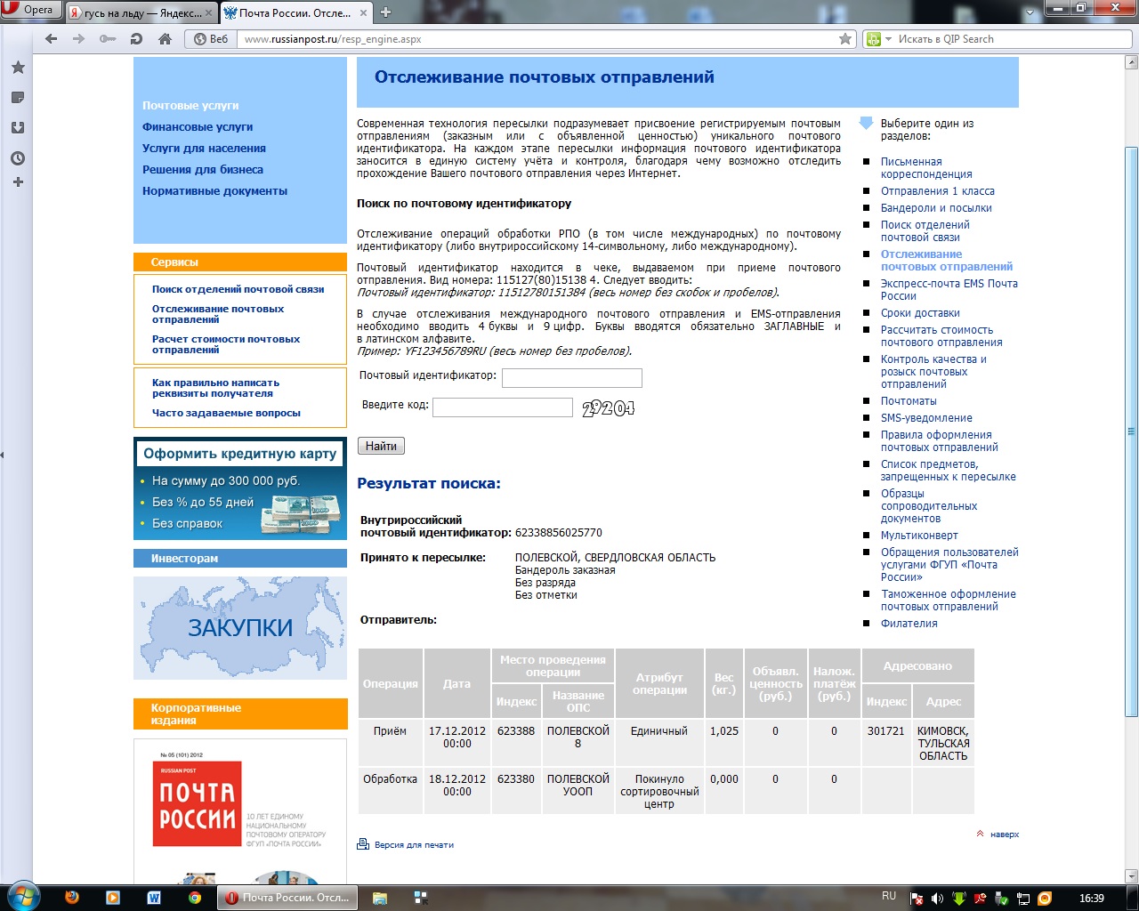
Task: Click the volume speaker tray icon
Action: [937, 899]
